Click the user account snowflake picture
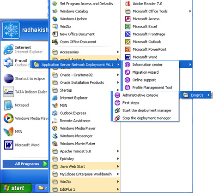The height and width of the screenshot is (193, 213). (x=11, y=30)
